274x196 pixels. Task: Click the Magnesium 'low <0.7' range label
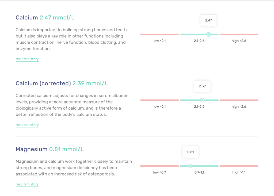pyautogui.click(x=159, y=173)
